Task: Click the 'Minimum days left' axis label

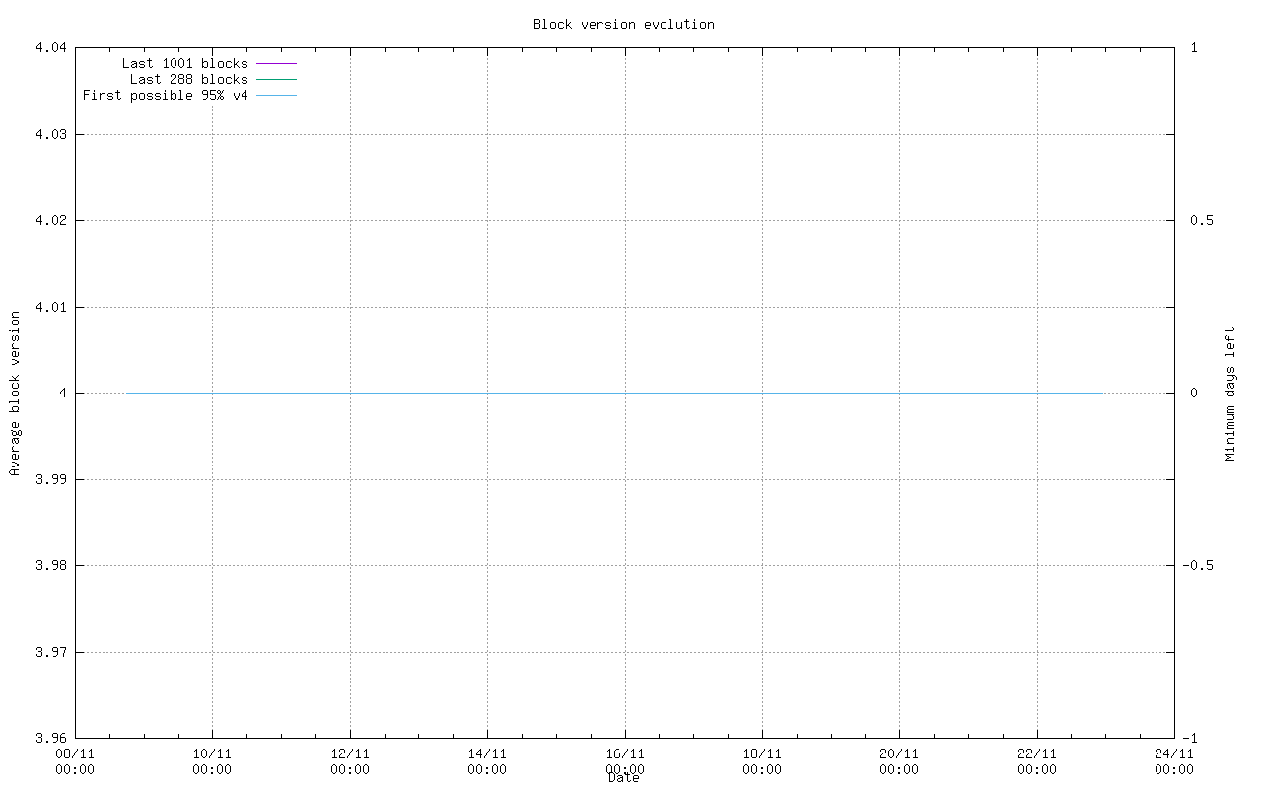Action: [x=1229, y=394]
